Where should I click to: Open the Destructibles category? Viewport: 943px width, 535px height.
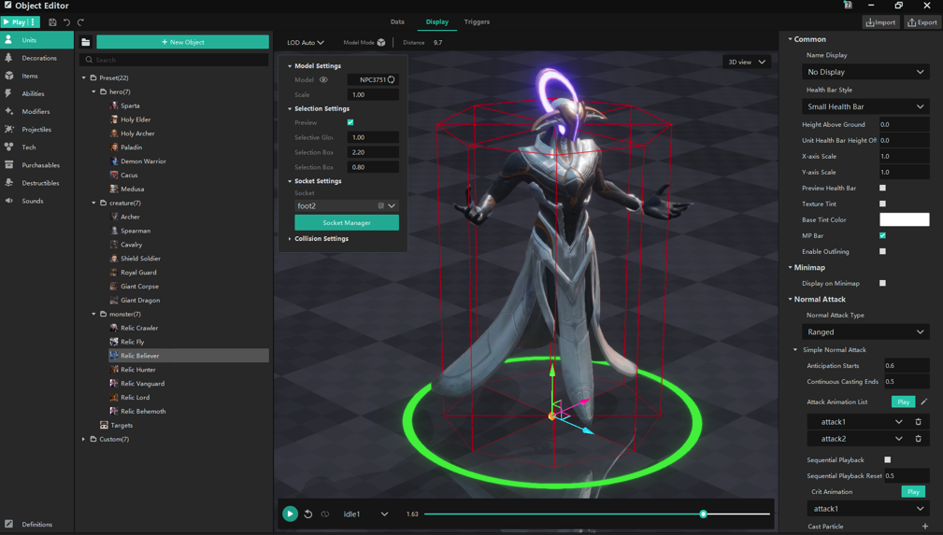(36, 183)
